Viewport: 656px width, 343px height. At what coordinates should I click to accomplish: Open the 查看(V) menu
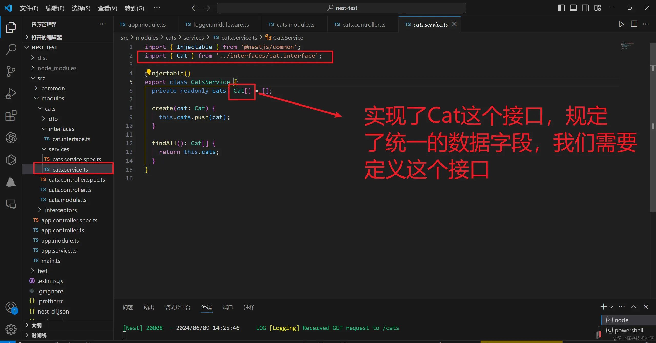(107, 8)
